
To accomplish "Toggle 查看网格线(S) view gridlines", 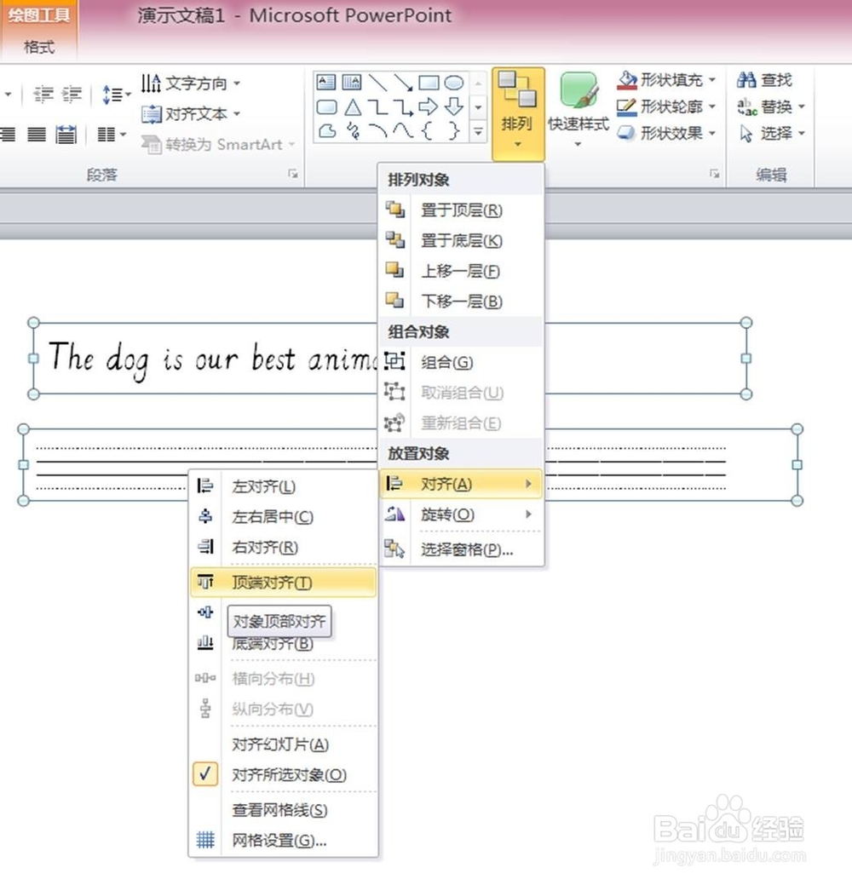I will pos(284,810).
